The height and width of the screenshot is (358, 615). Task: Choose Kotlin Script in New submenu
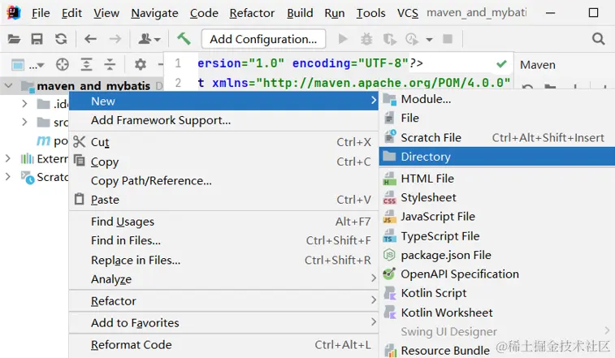[433, 293]
